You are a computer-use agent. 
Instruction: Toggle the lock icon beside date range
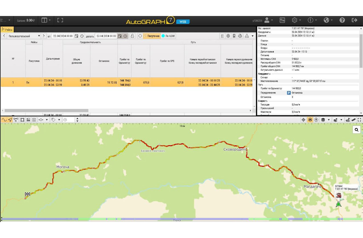tap(132, 36)
